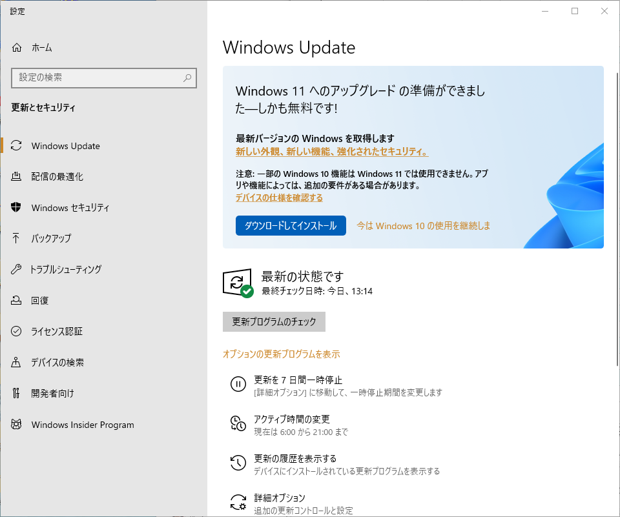Click the clock icon for アクティブ時間の変更

(x=238, y=423)
